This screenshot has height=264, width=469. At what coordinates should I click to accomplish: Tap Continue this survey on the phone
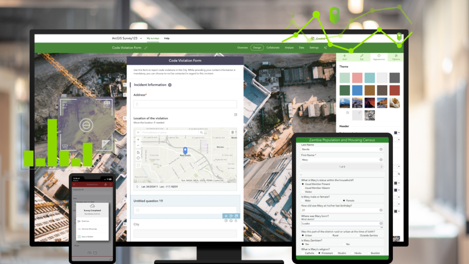pyautogui.click(x=92, y=229)
